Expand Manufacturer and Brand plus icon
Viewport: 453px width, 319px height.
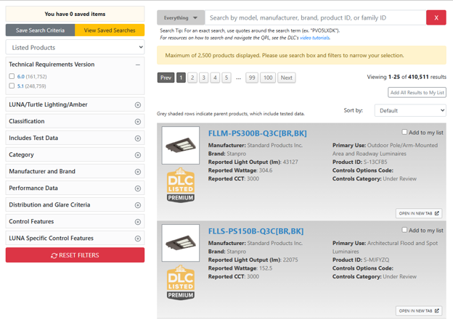[138, 172]
